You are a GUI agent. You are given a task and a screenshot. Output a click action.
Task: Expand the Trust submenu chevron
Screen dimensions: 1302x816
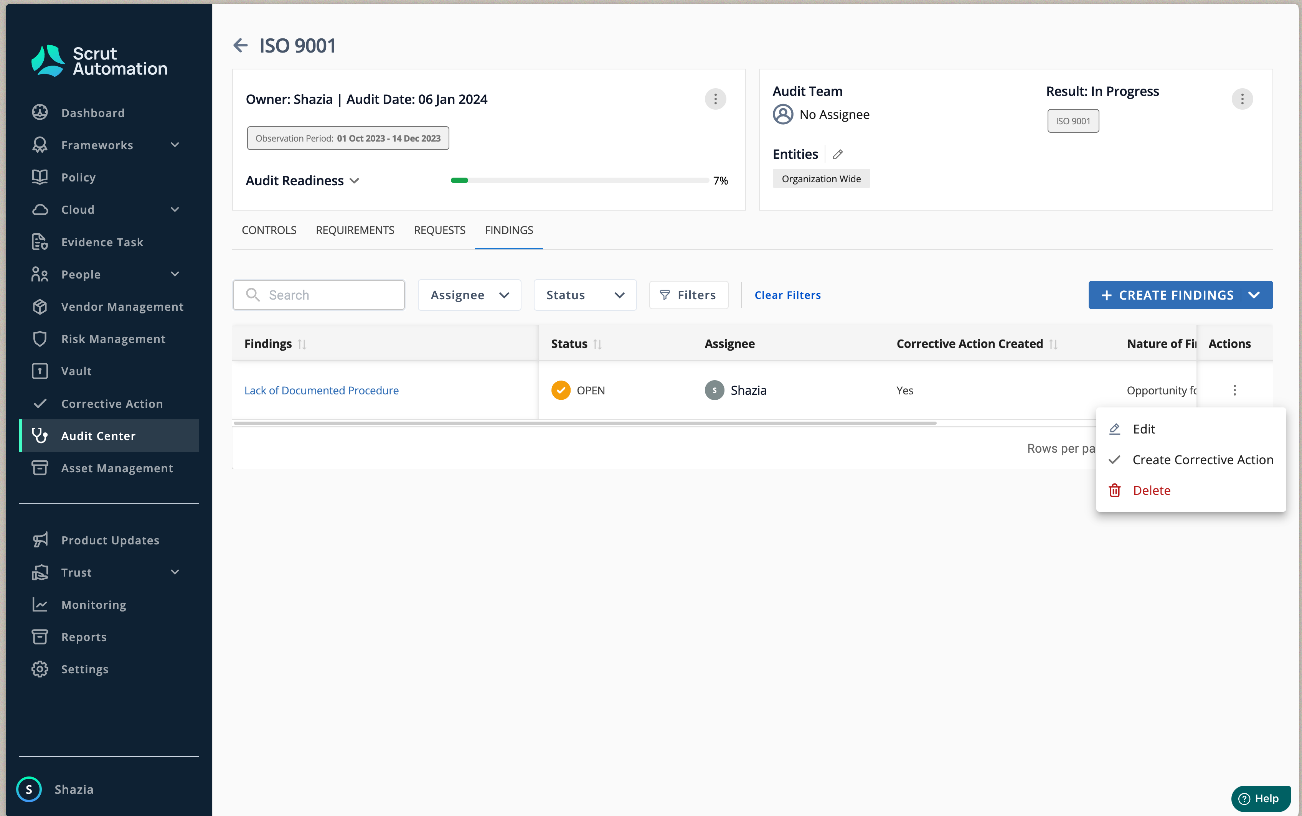click(175, 572)
